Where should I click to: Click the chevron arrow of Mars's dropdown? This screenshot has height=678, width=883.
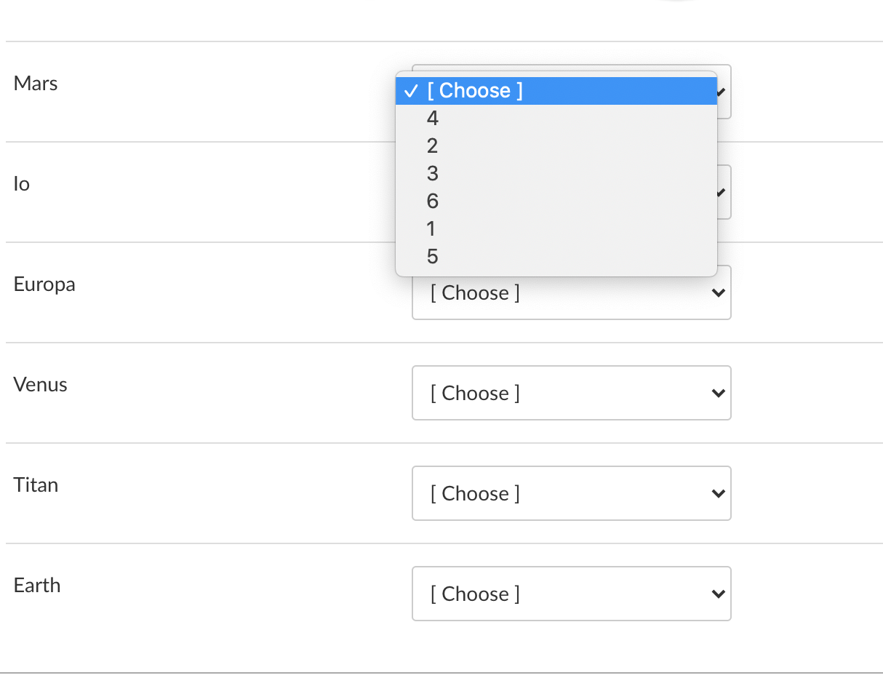(722, 92)
